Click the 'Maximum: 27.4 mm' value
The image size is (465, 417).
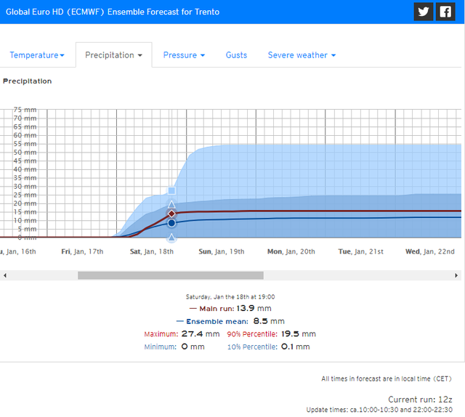click(182, 334)
